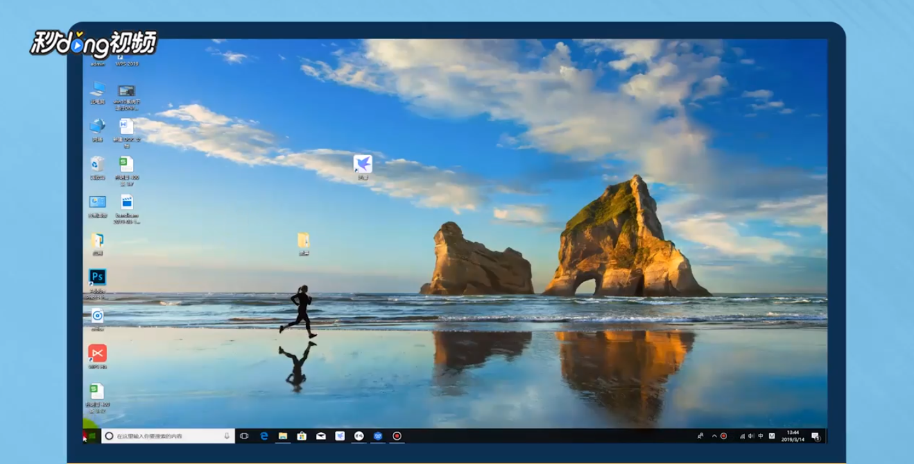Screen dimensions: 914x464
Task: Open Action Center from the notification icon
Action: 815,436
